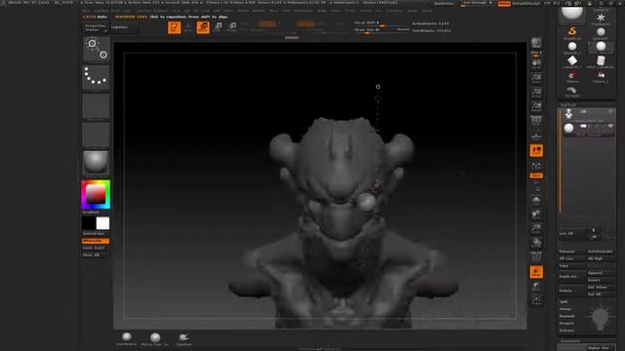Click the Xpose icon at shelf bottom
Screen dimensions: 625x351
coord(536,300)
